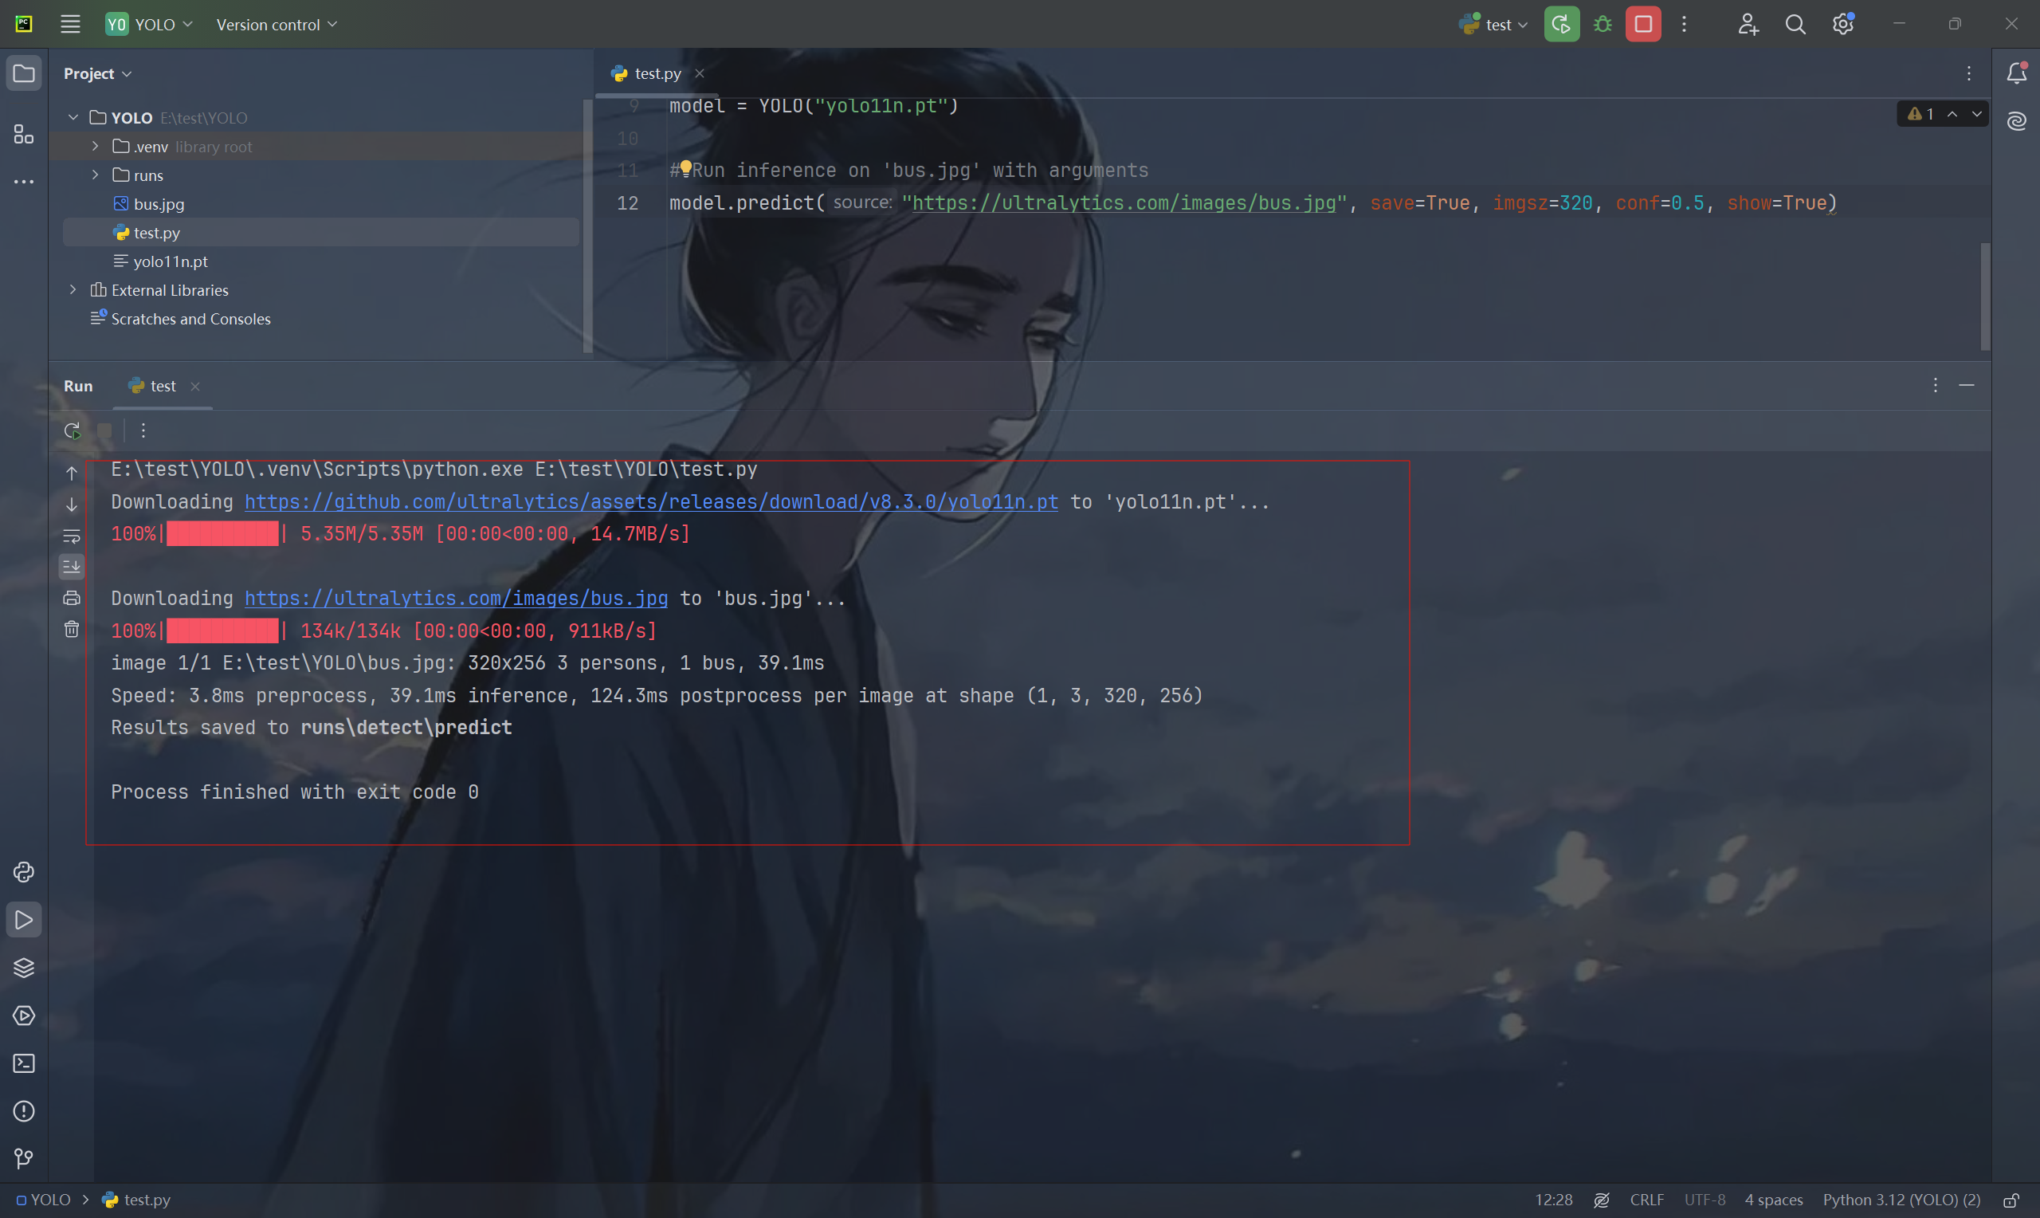
Task: Toggle scroll to end in console output
Action: [72, 565]
